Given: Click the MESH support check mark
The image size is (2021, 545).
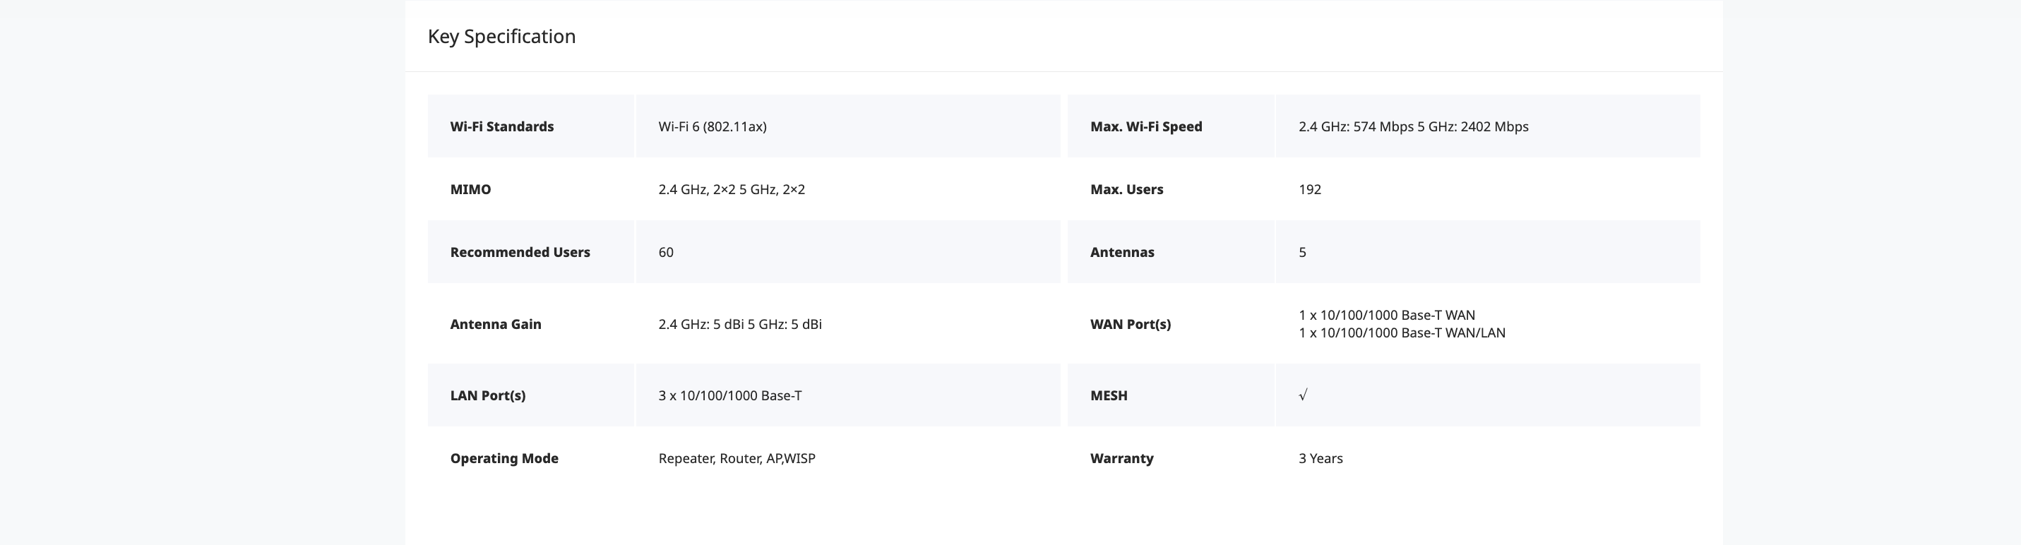Looking at the screenshot, I should point(1302,395).
